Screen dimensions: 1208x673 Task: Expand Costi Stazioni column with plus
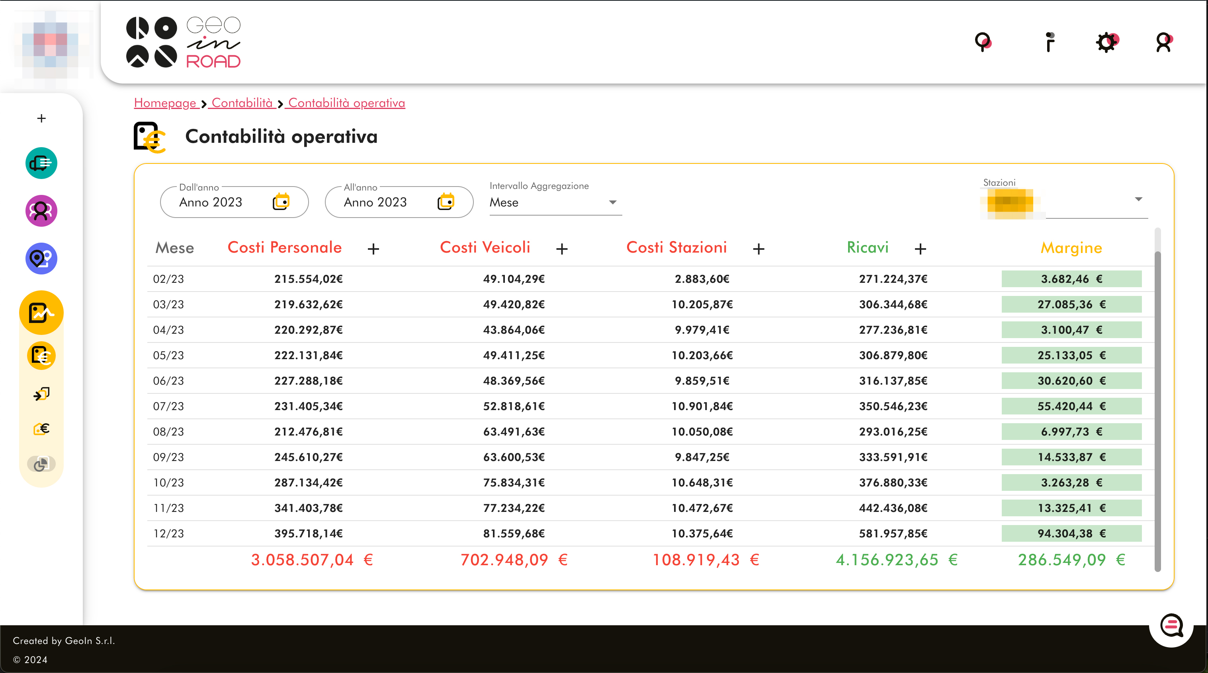[759, 249]
